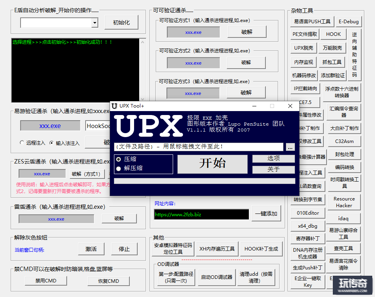
Task: Click the HookSoc text field
Action: (x=98, y=126)
